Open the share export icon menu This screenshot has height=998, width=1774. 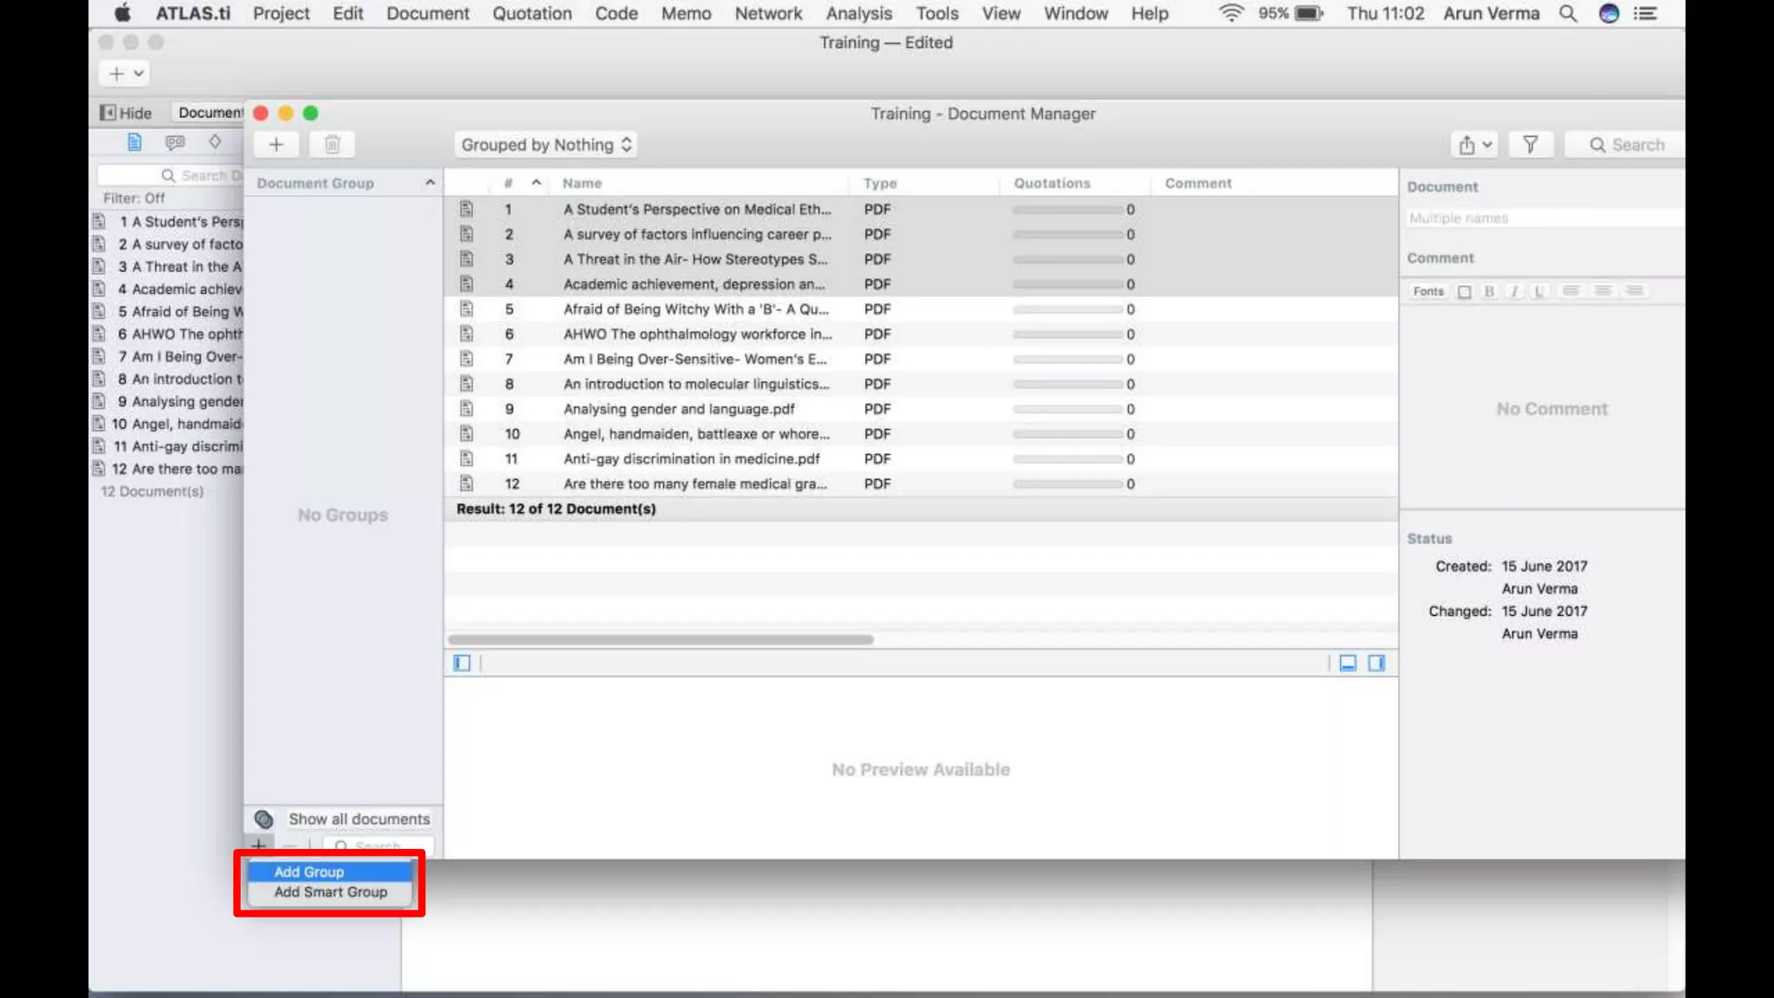(1474, 145)
